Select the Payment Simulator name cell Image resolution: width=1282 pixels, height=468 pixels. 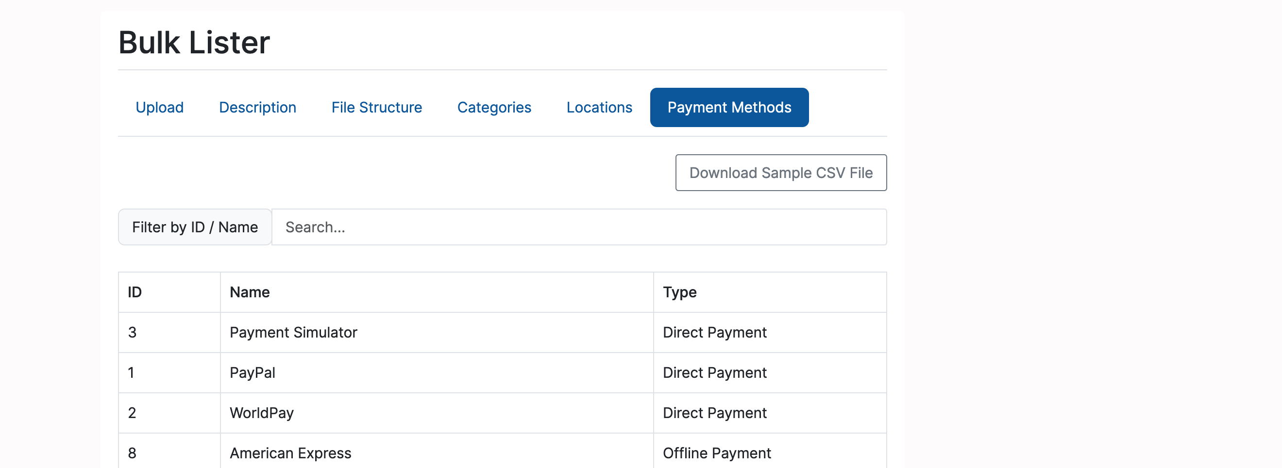[x=293, y=332]
